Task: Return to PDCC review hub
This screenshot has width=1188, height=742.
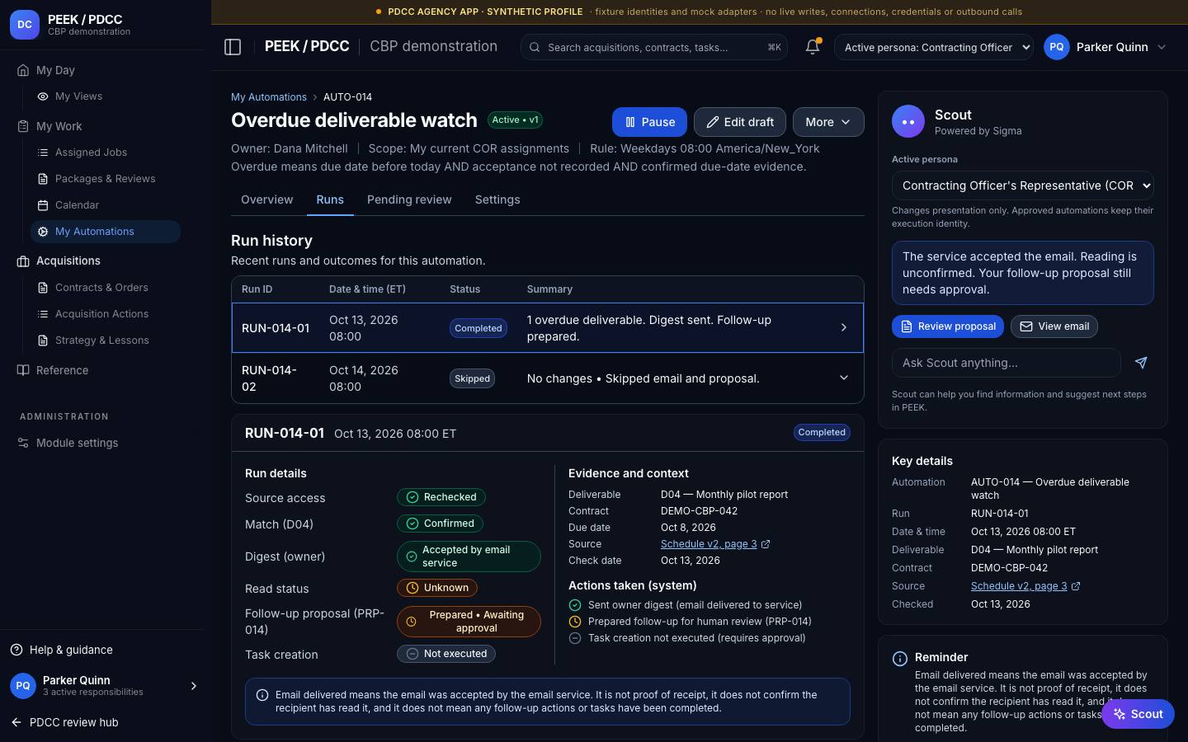Action: point(64,722)
